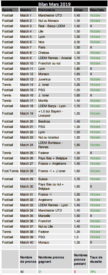
Task: Select the Match 40 label cell
Action: (28, 242)
